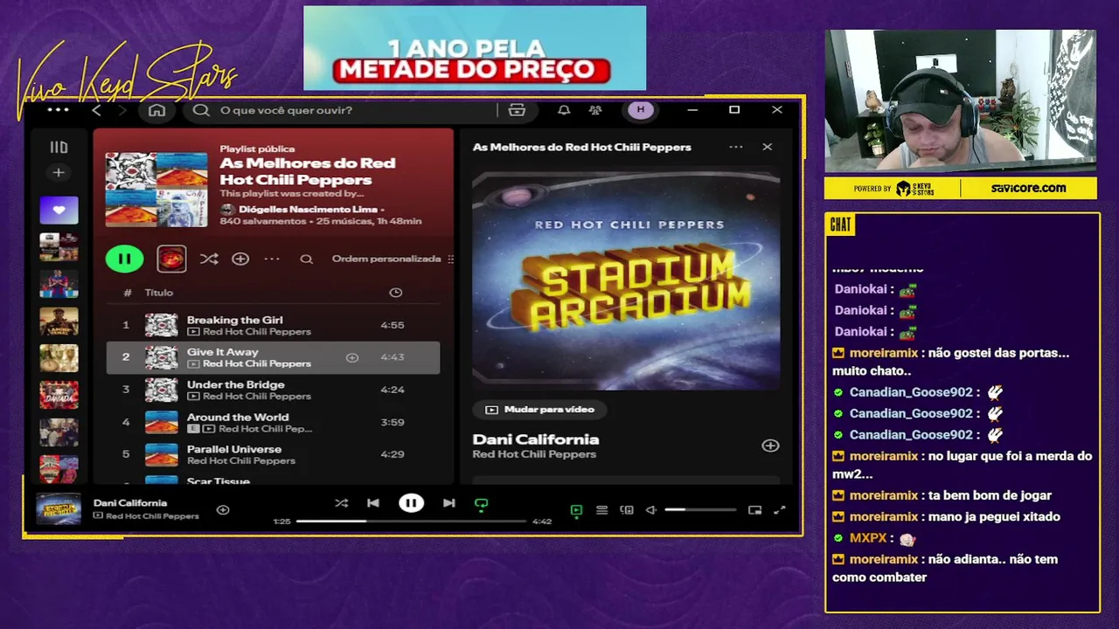Open 'Dani California' title in side panel

coord(535,439)
